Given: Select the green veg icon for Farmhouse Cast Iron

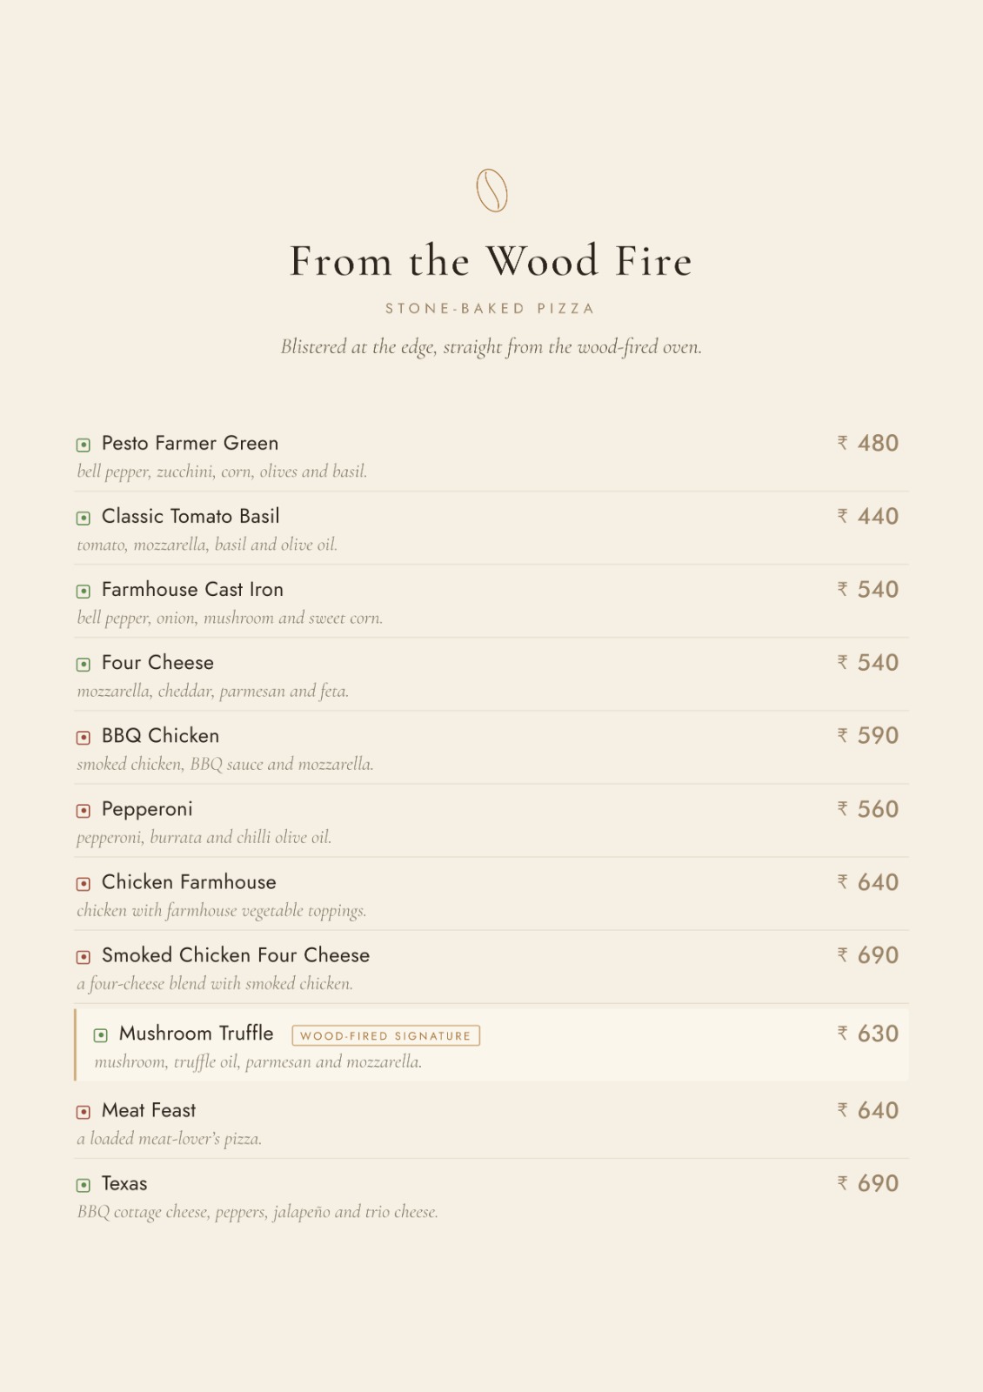Looking at the screenshot, I should point(84,592).
